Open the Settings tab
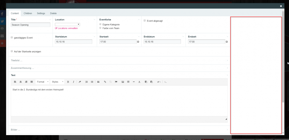289x140 pixels. tap(41, 13)
